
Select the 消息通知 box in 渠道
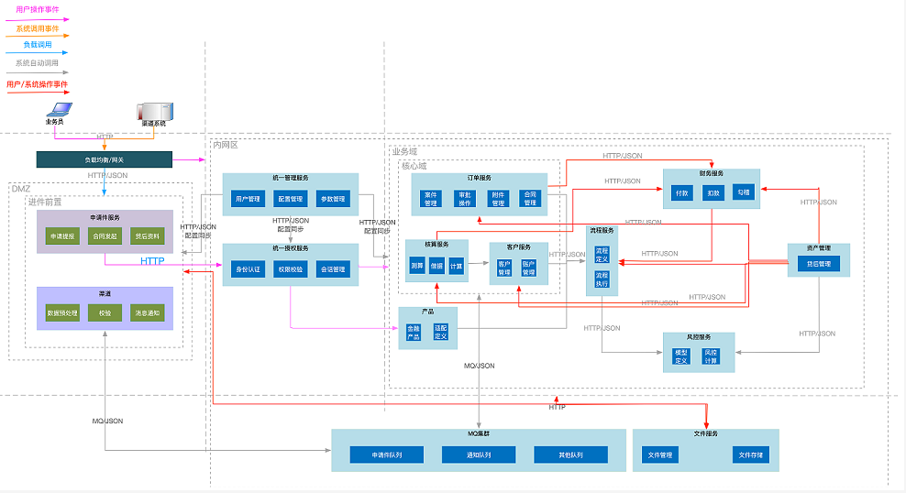tap(147, 313)
